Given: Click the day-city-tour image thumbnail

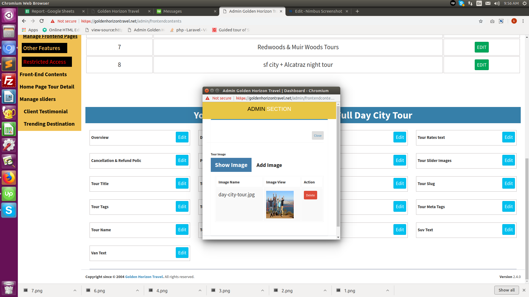Looking at the screenshot, I should [x=280, y=205].
